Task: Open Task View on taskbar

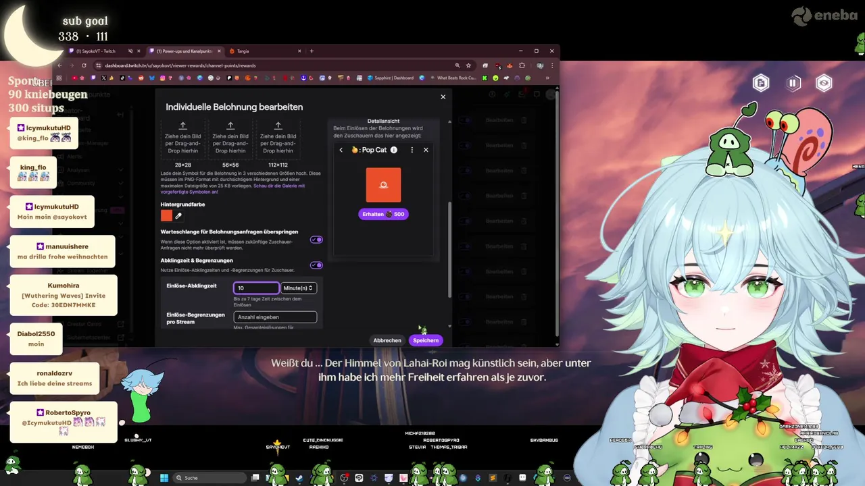Action: click(256, 478)
